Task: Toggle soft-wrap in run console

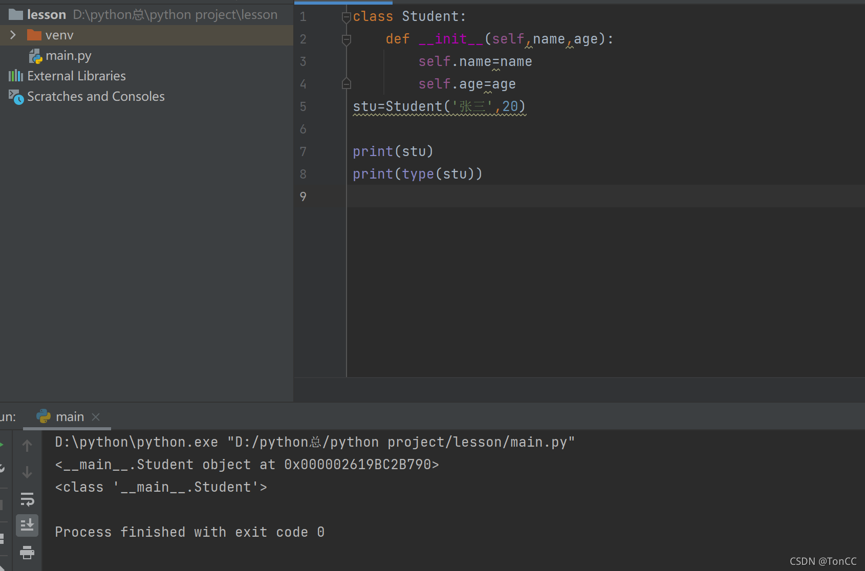Action: pyautogui.click(x=27, y=499)
